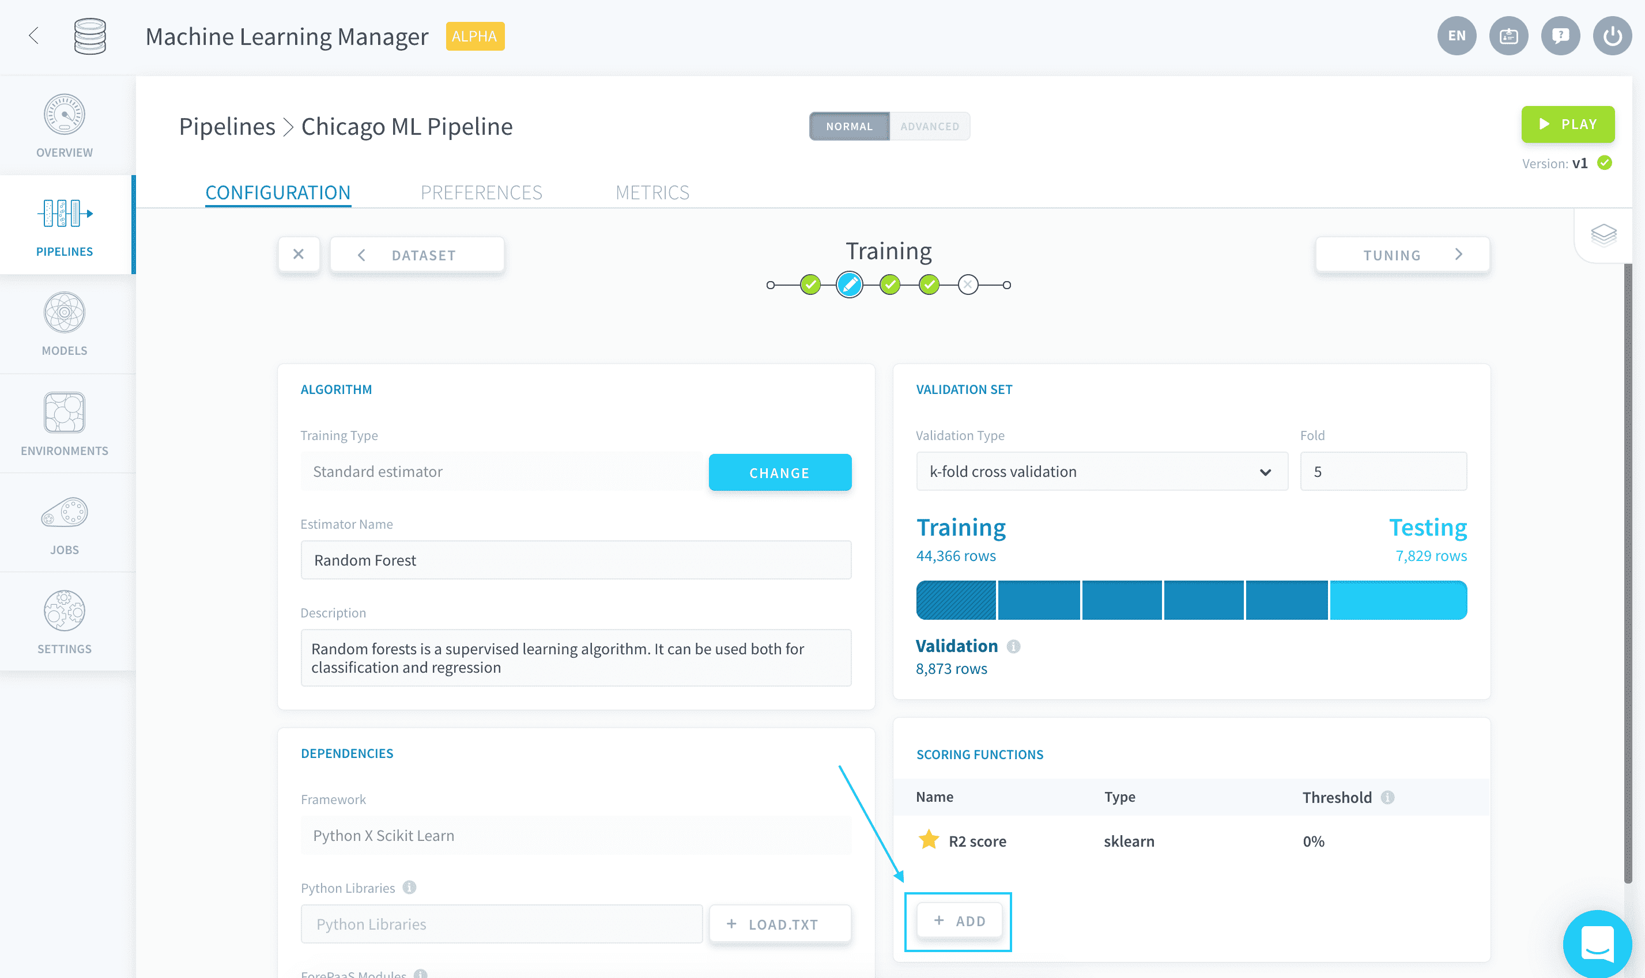
Task: Click the hatched validation fold segment
Action: pyautogui.click(x=956, y=600)
